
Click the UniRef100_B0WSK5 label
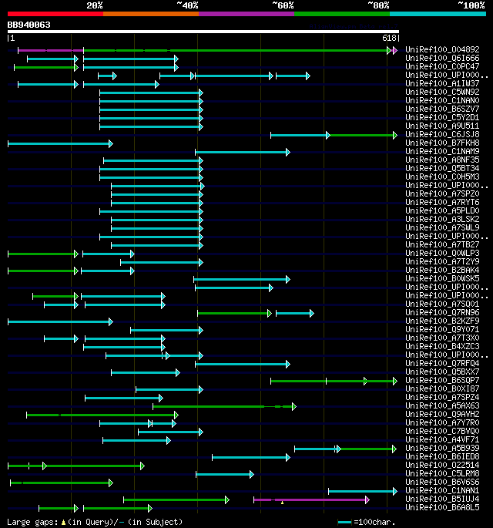click(x=442, y=278)
